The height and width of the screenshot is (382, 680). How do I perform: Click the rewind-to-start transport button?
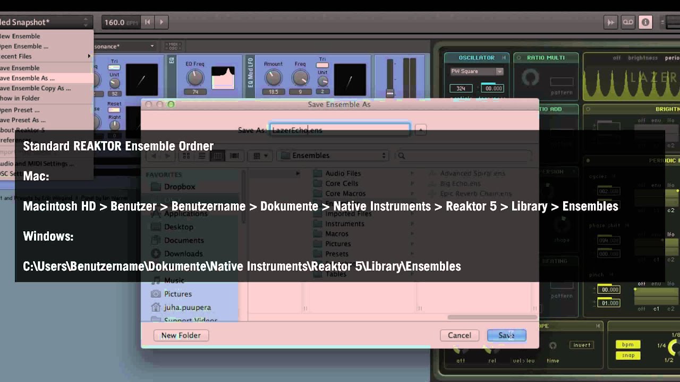[148, 22]
